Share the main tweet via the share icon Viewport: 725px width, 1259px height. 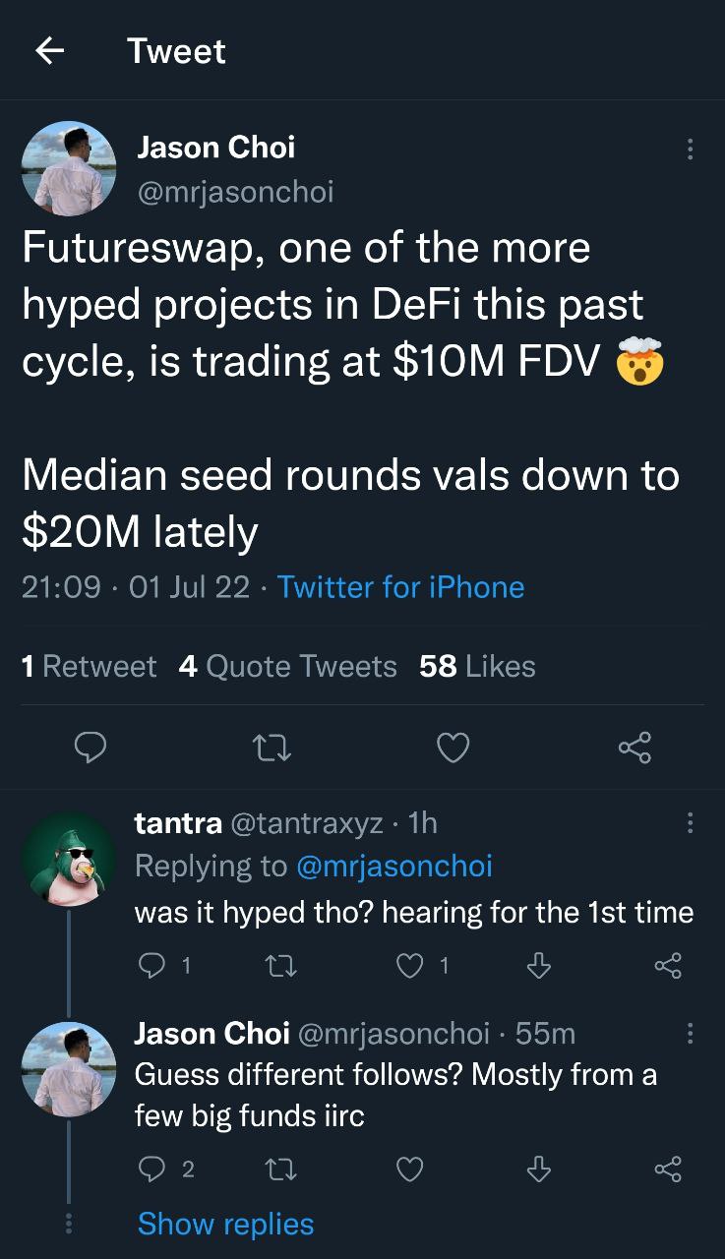point(634,749)
